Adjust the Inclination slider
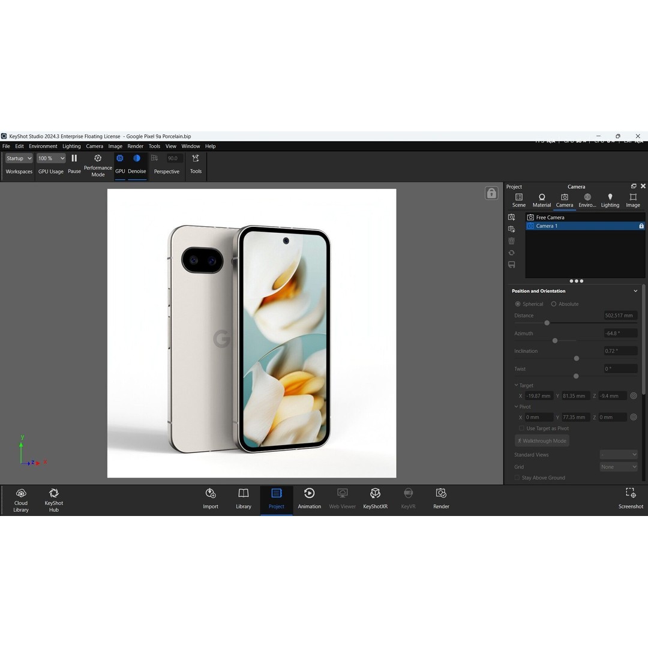648x648 pixels. 577,358
